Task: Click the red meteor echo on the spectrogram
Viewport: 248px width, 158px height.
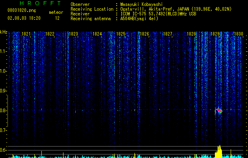Action: coord(219,110)
